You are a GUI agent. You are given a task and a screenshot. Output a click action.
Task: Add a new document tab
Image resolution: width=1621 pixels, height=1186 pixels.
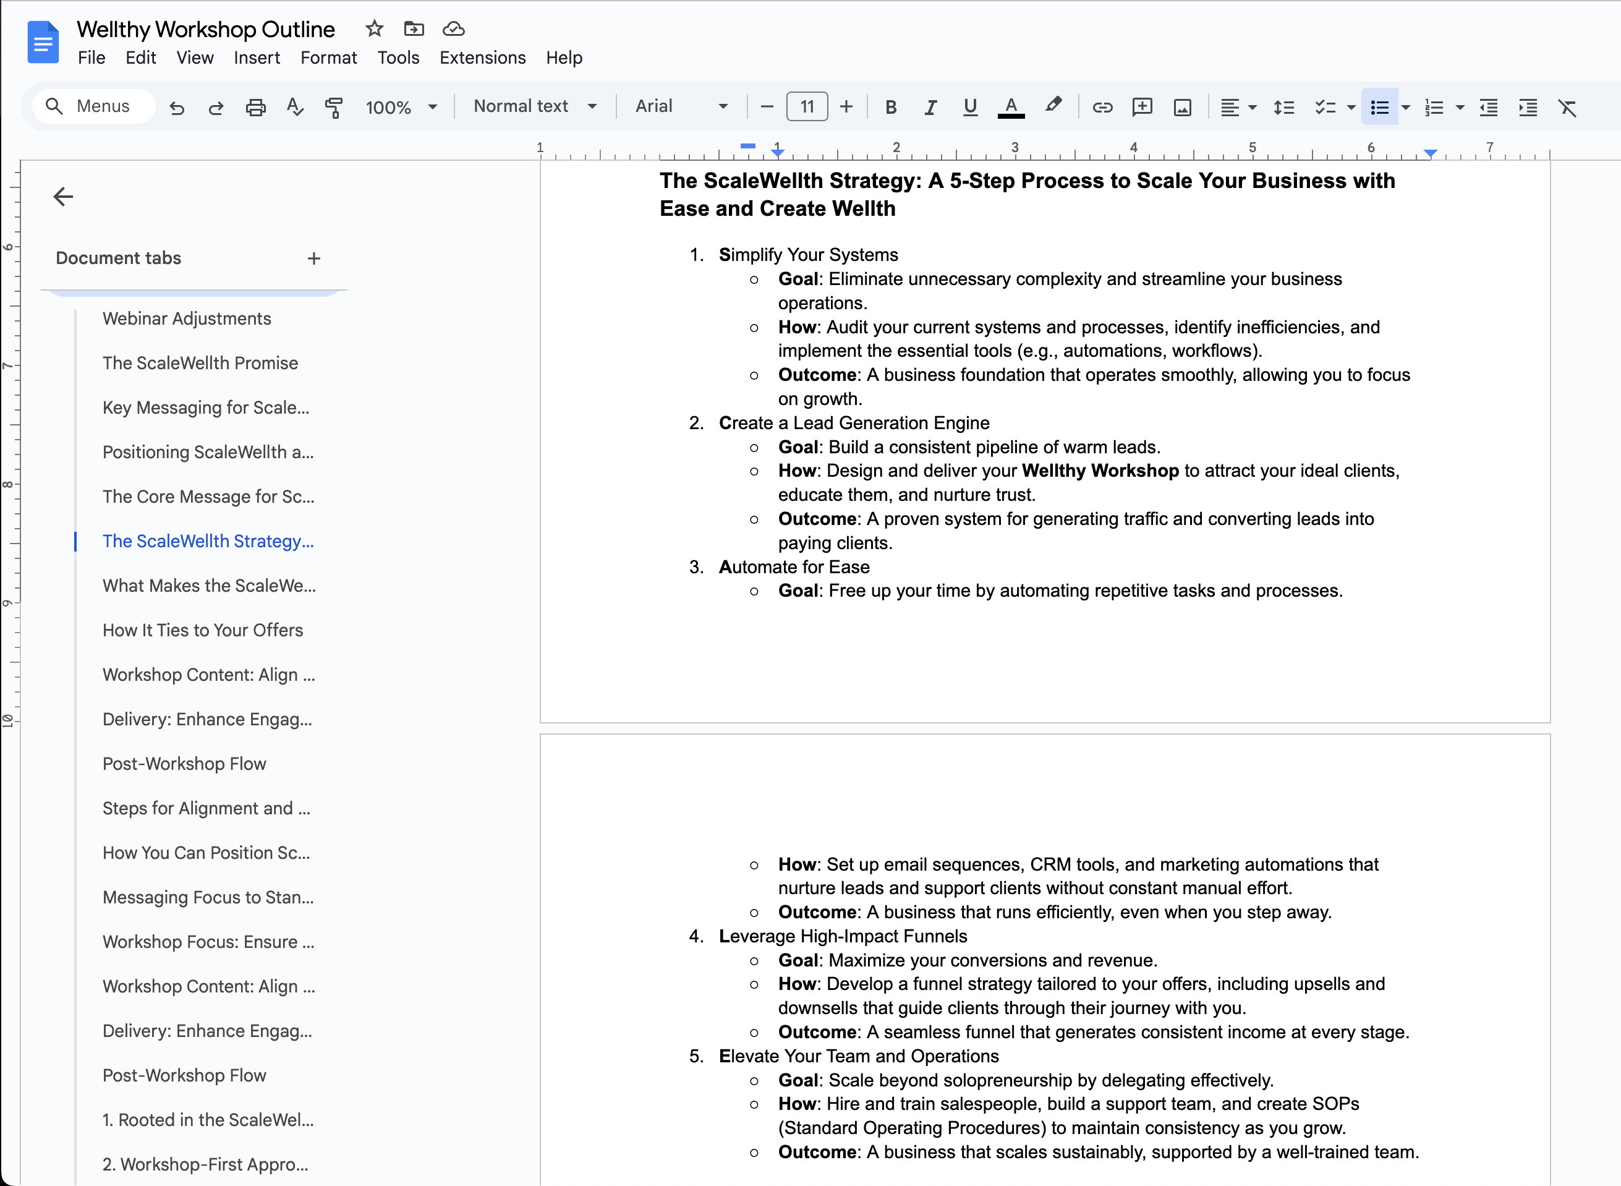(x=313, y=258)
